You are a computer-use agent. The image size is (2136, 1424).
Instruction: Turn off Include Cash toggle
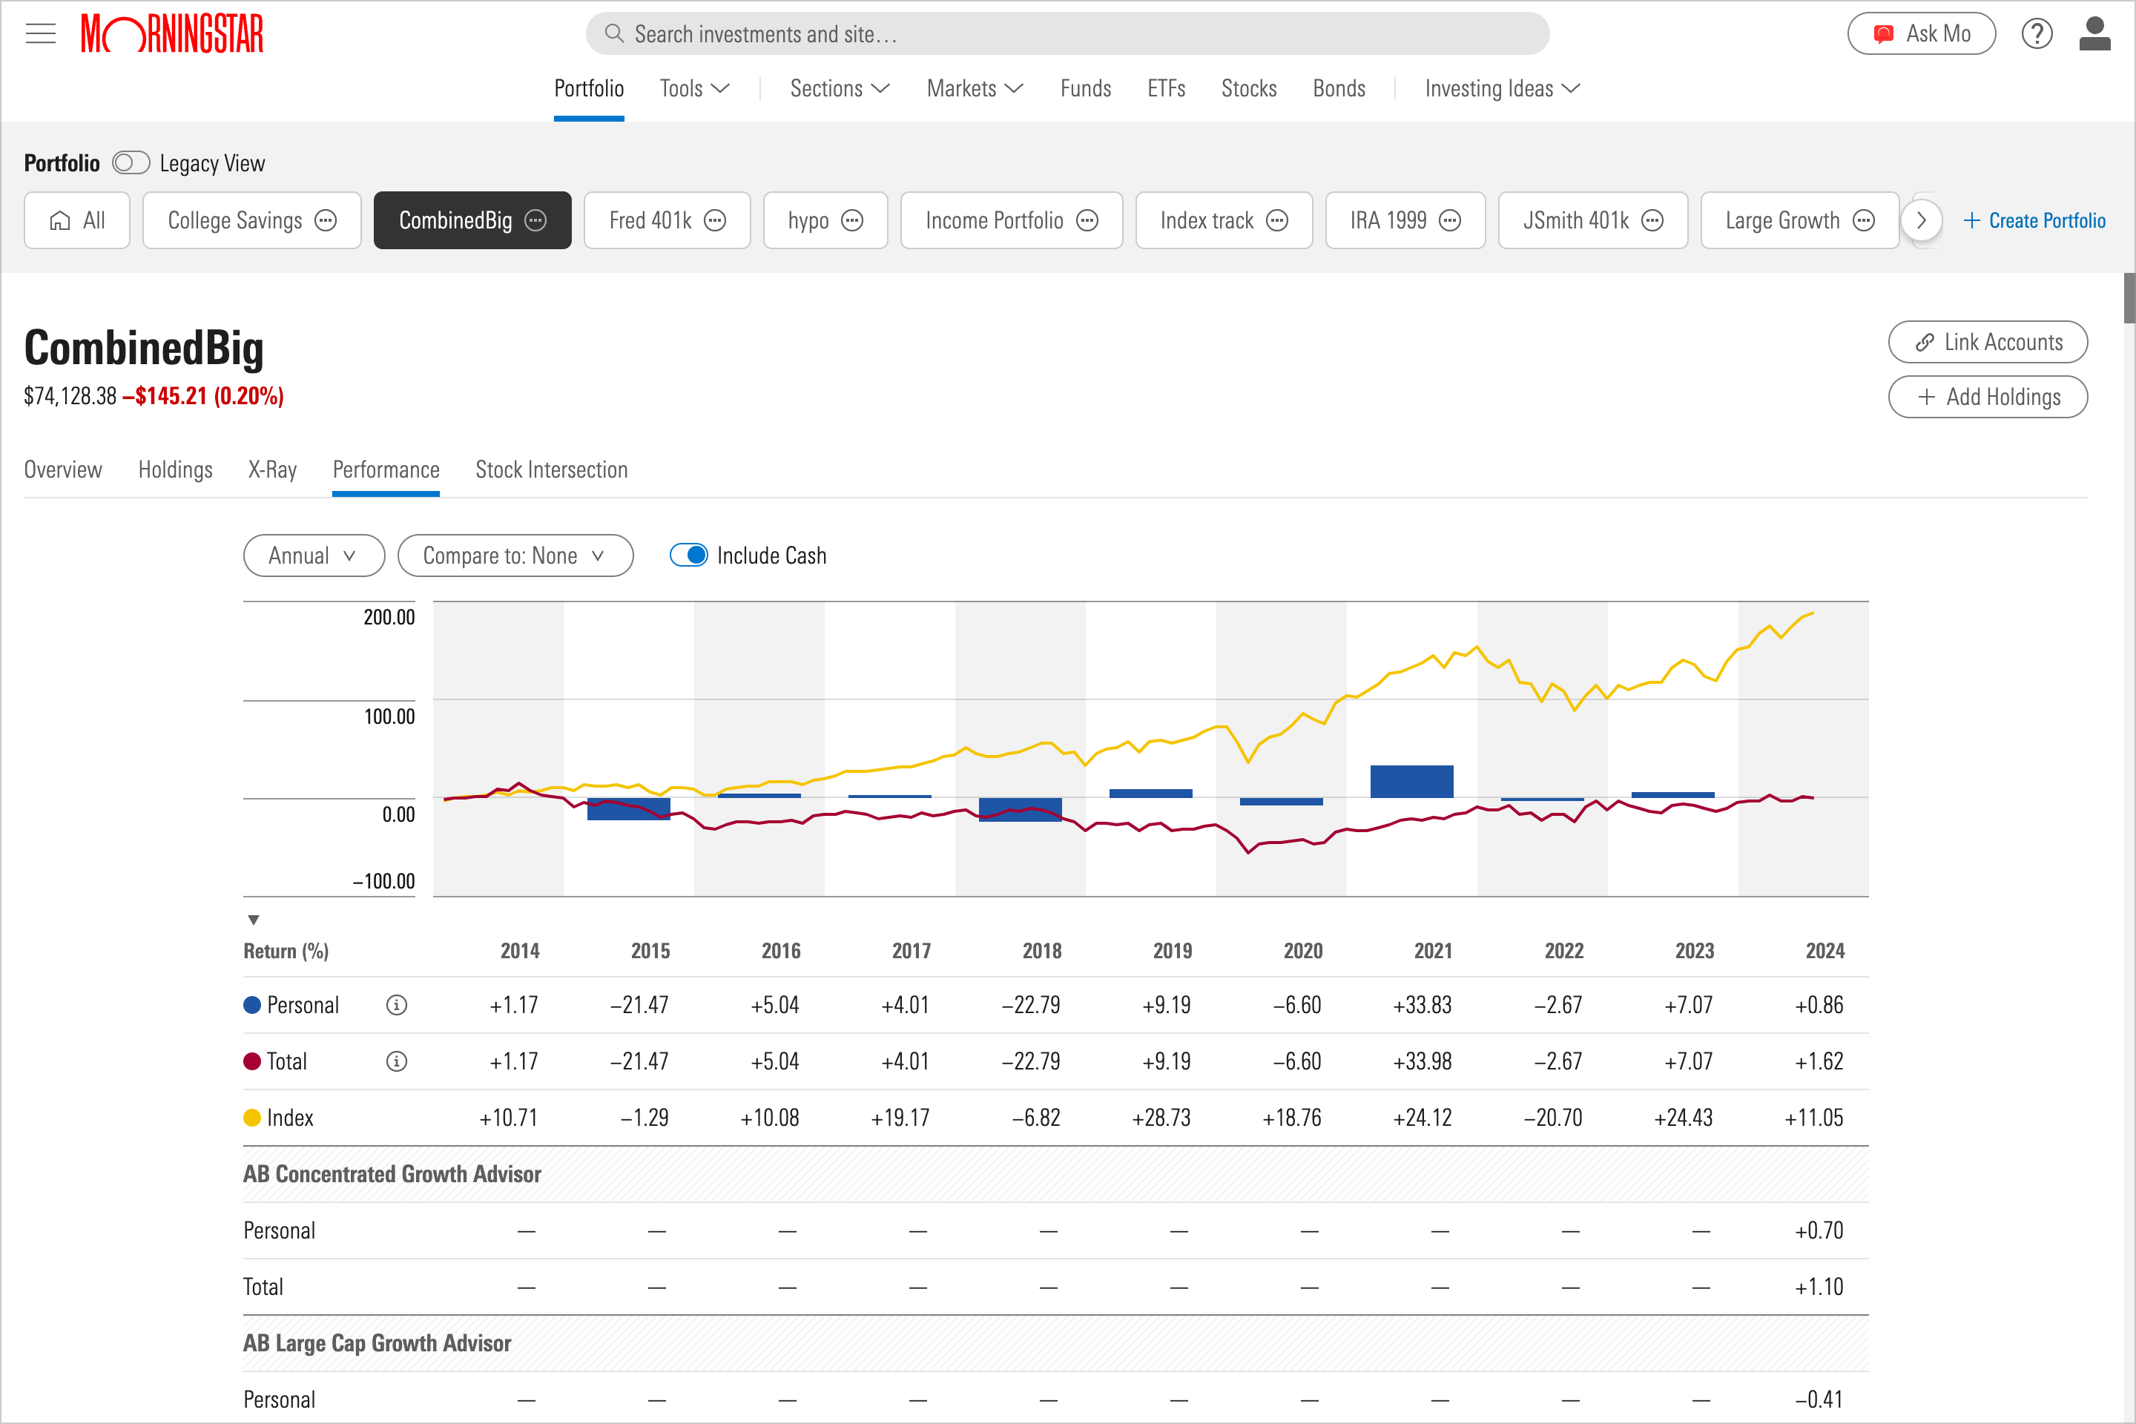(688, 555)
